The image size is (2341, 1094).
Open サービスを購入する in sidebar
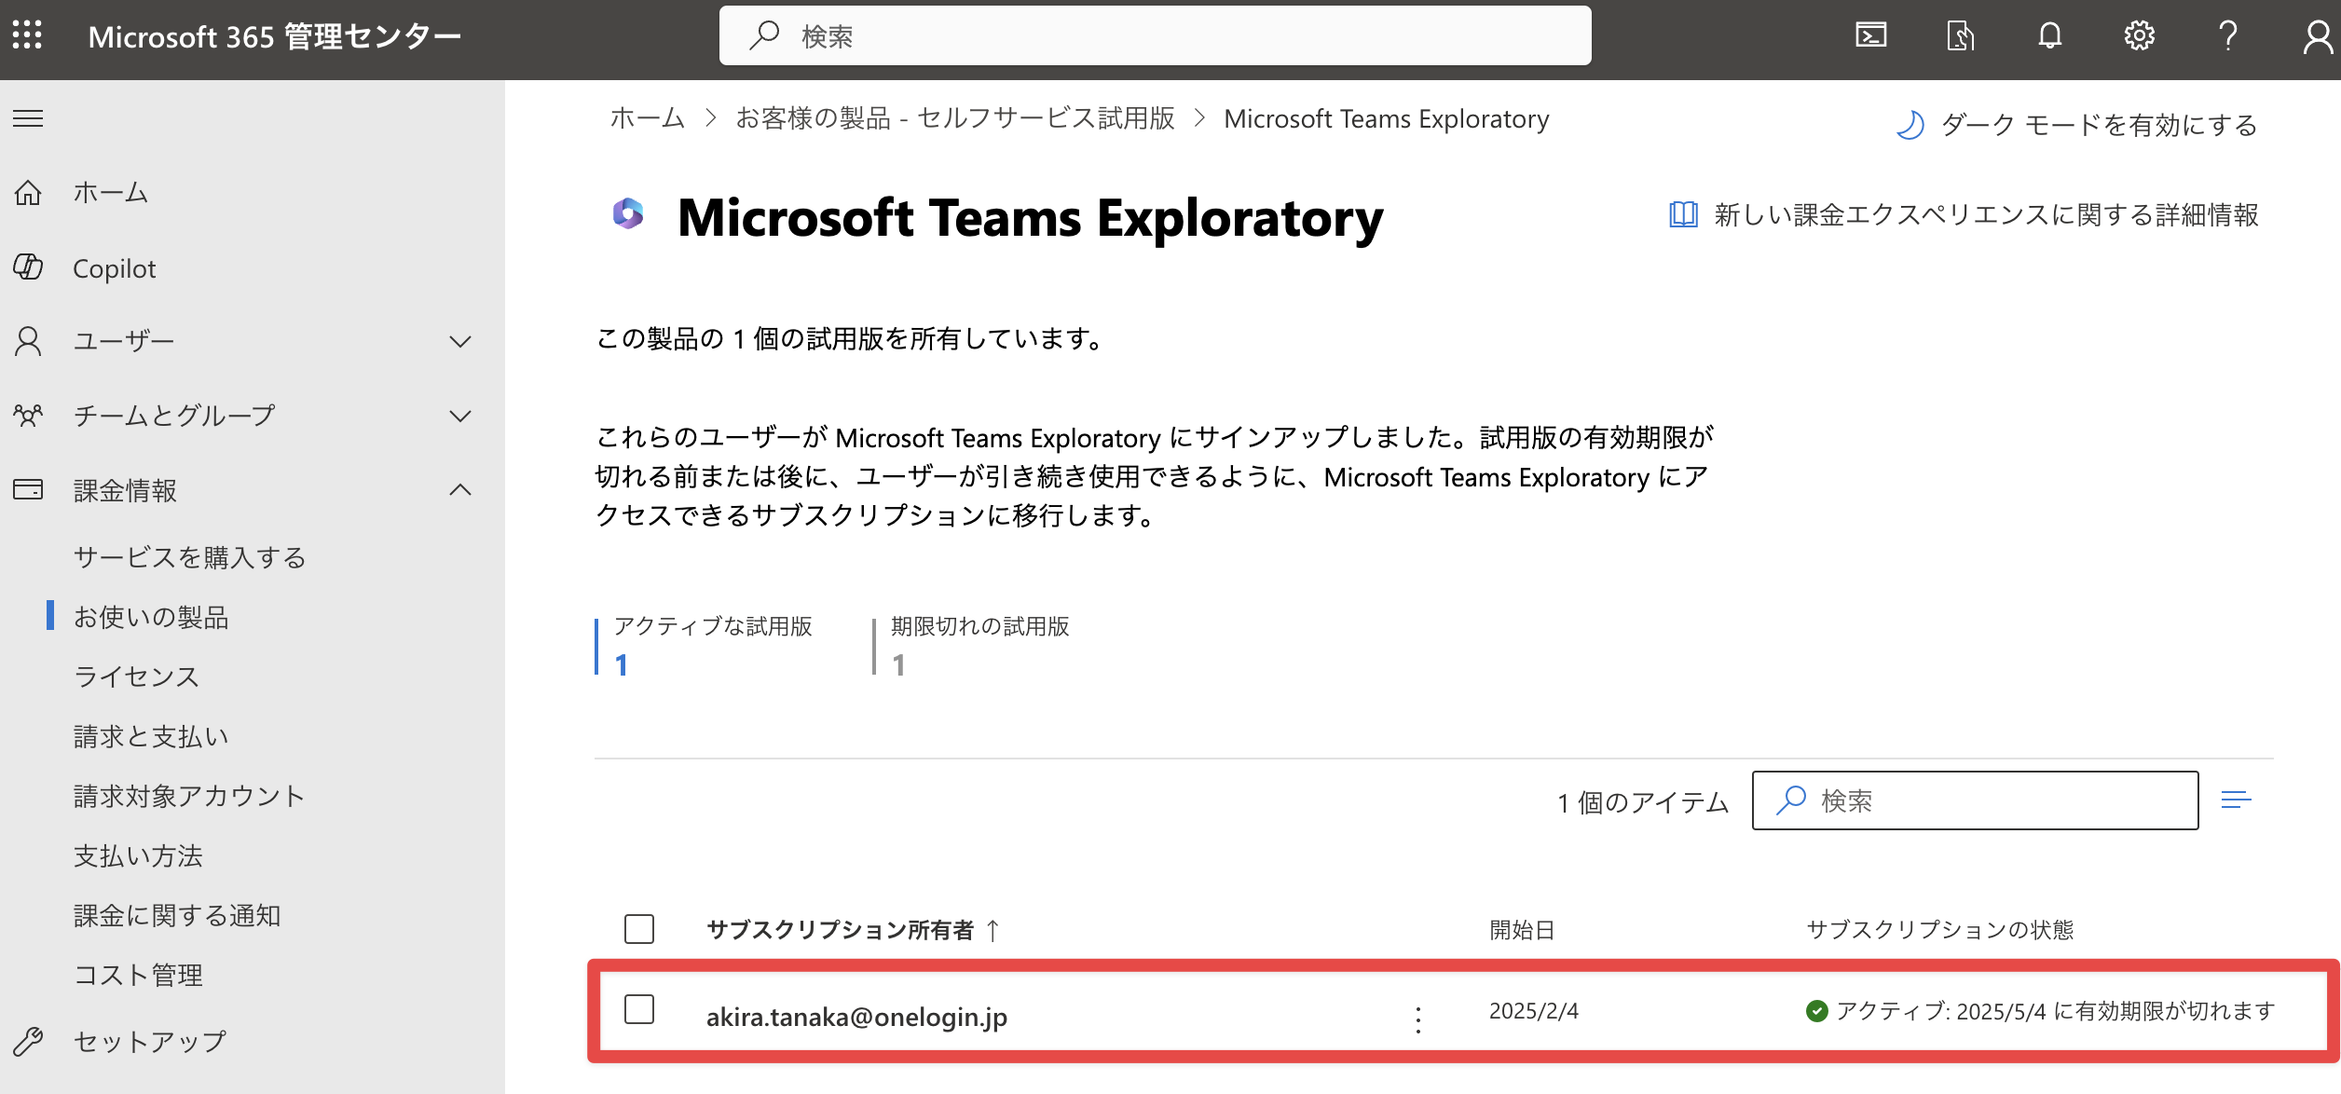coord(190,557)
